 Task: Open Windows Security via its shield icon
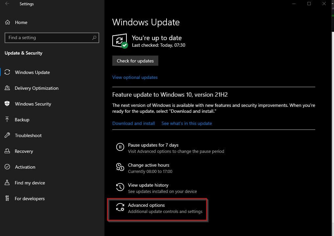[7, 104]
